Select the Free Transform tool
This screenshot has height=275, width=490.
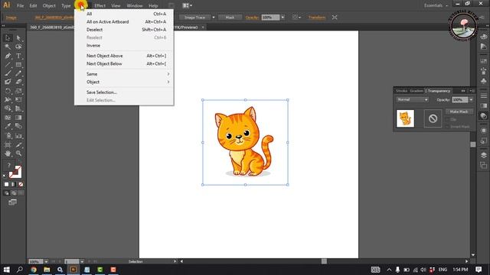(18, 100)
